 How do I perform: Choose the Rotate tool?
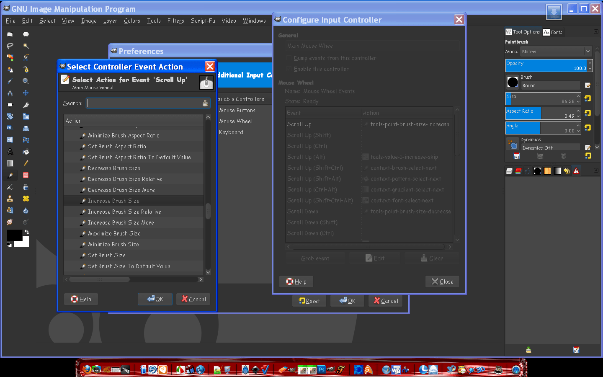point(10,116)
